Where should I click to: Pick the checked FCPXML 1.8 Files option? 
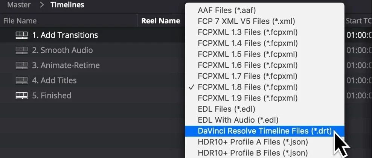tap(247, 87)
